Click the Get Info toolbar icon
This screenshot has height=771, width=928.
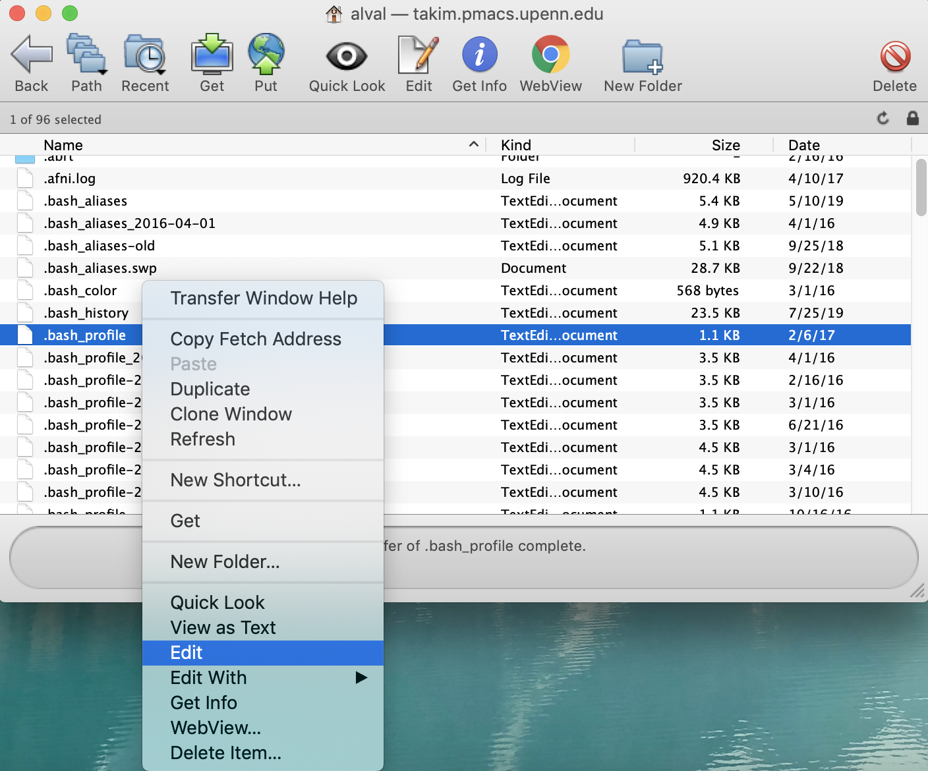tap(479, 55)
